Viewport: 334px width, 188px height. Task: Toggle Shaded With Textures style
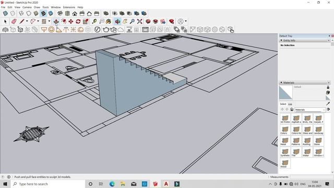(x=43, y=14)
